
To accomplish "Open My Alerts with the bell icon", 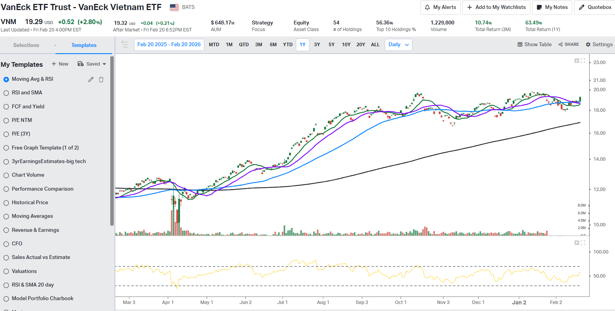I will point(441,7).
